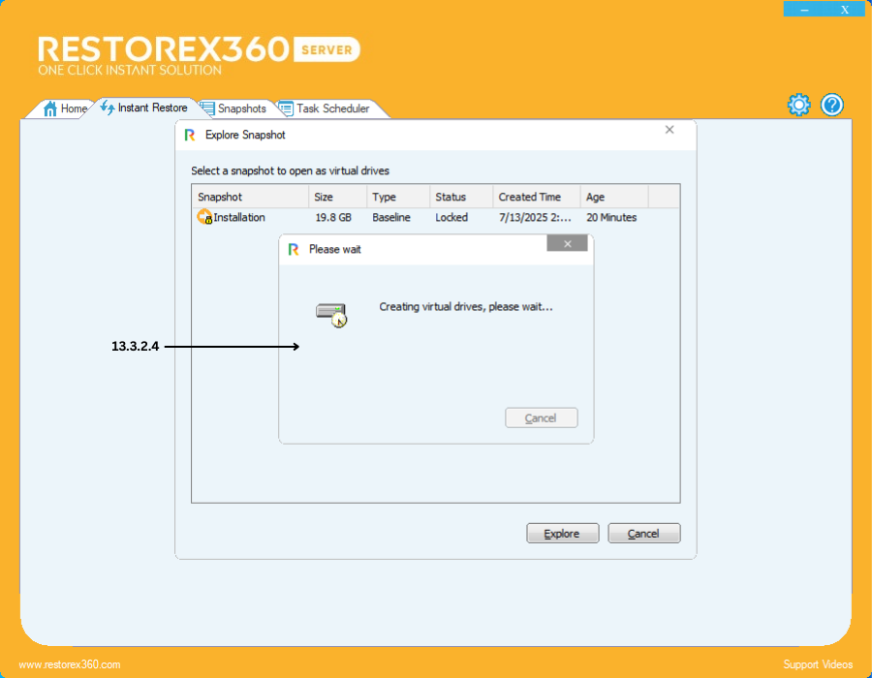
Task: Click the Installation snapshot lock icon
Action: [x=204, y=217]
